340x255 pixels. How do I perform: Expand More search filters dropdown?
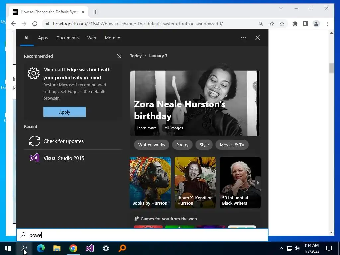click(x=112, y=38)
